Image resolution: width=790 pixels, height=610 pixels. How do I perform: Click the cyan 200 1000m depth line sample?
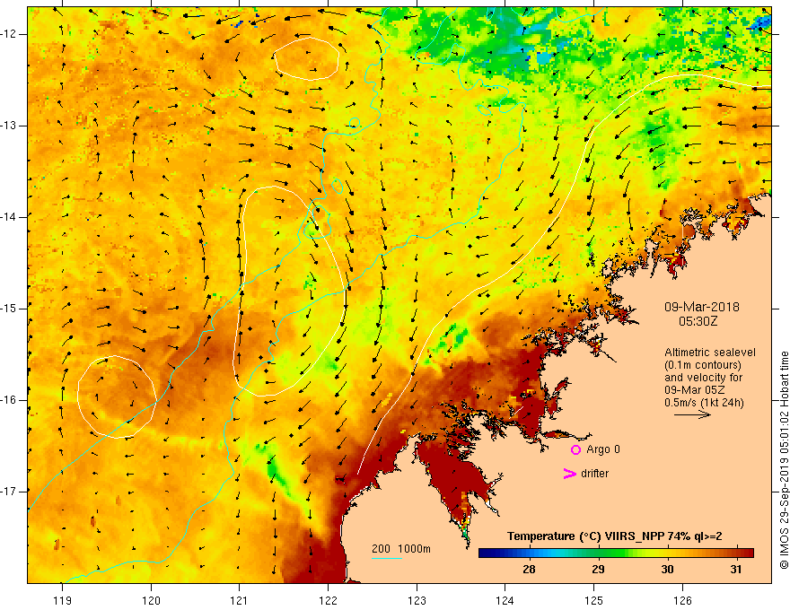386,558
